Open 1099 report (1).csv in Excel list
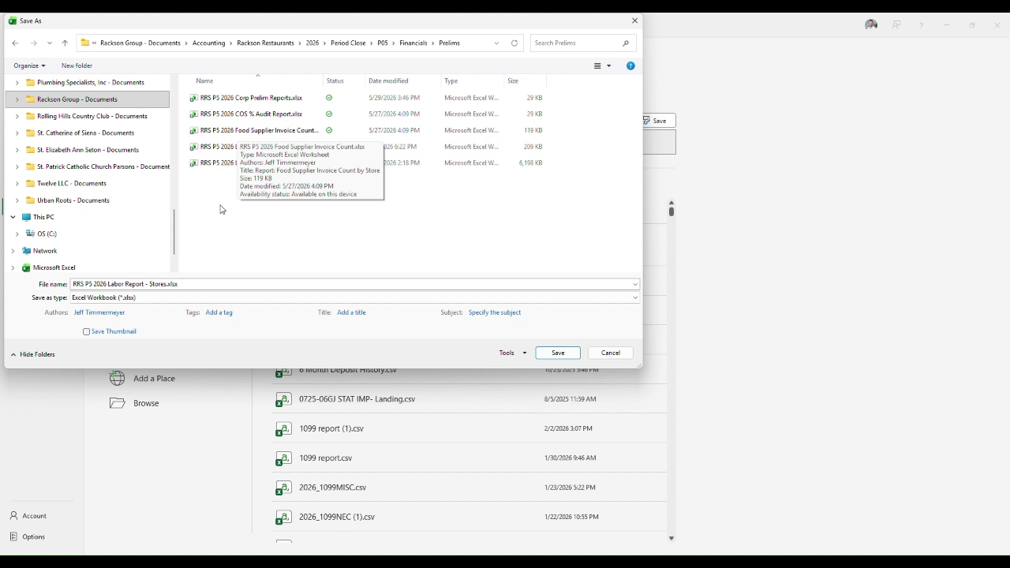1010x568 pixels. point(331,428)
